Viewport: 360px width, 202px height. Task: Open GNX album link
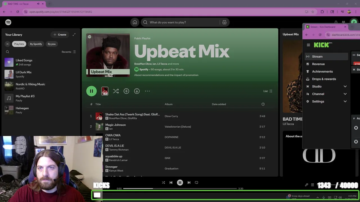pyautogui.click(x=168, y=158)
